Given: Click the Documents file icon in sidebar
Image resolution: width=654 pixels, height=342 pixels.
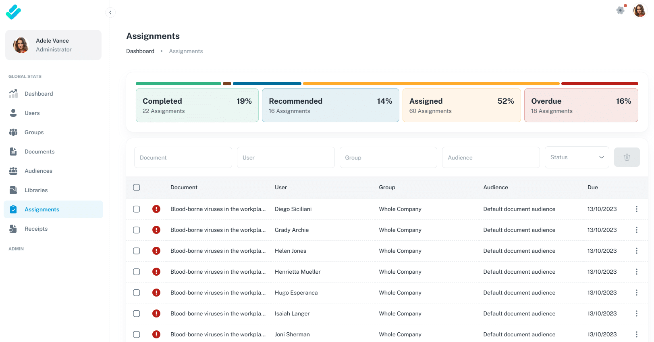Looking at the screenshot, I should click(13, 152).
